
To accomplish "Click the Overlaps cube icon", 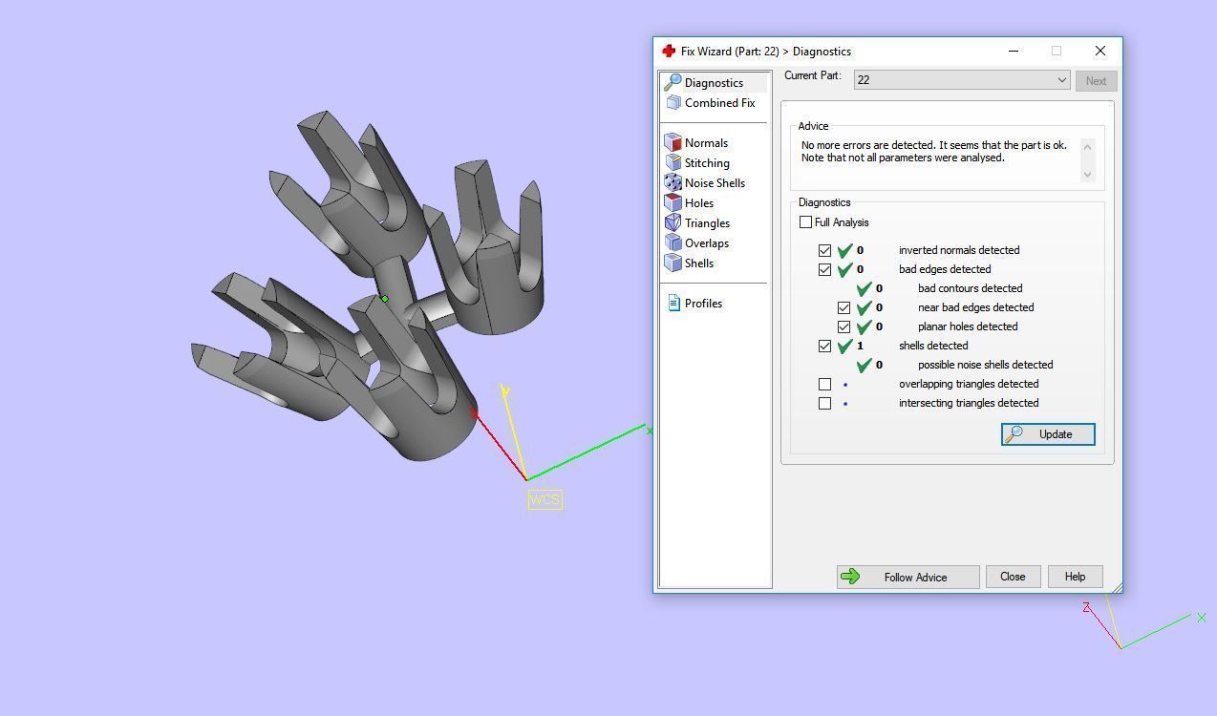I will (x=673, y=243).
